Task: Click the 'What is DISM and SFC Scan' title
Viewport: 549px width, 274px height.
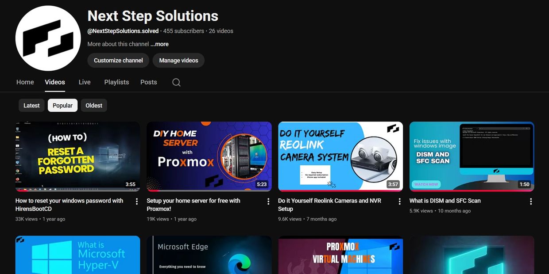Action: tap(445, 201)
